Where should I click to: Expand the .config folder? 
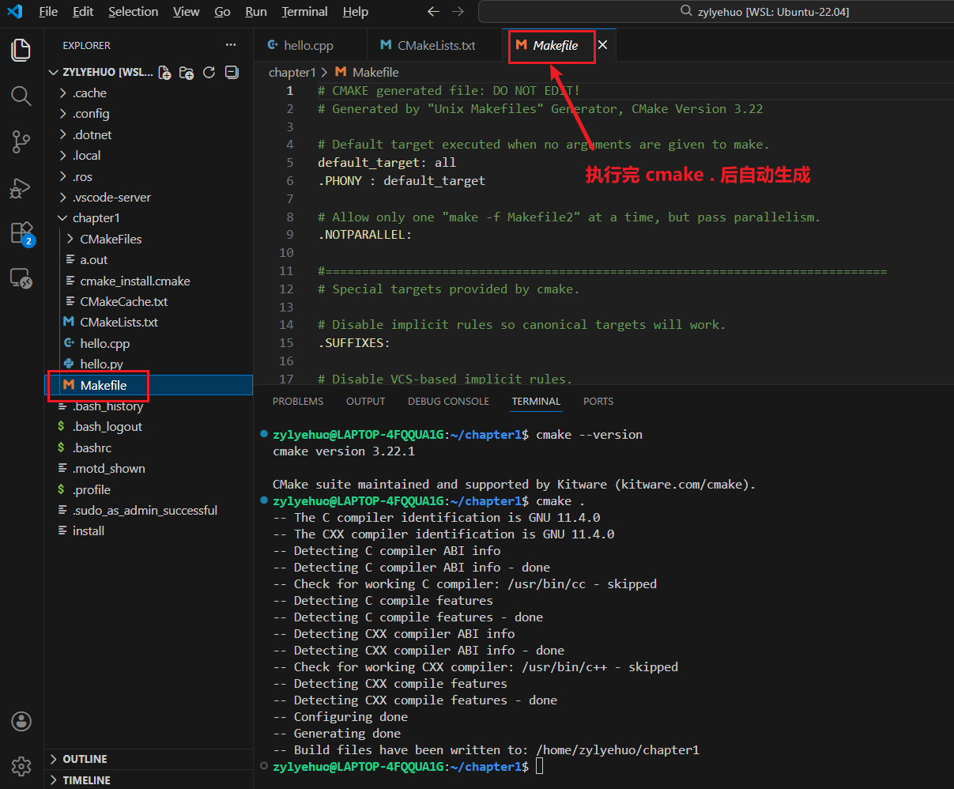(x=149, y=114)
